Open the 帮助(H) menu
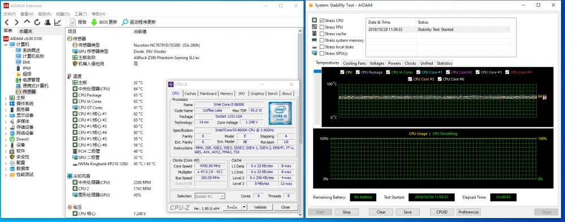Viewport: 565px width, 222px height. [x=98, y=14]
